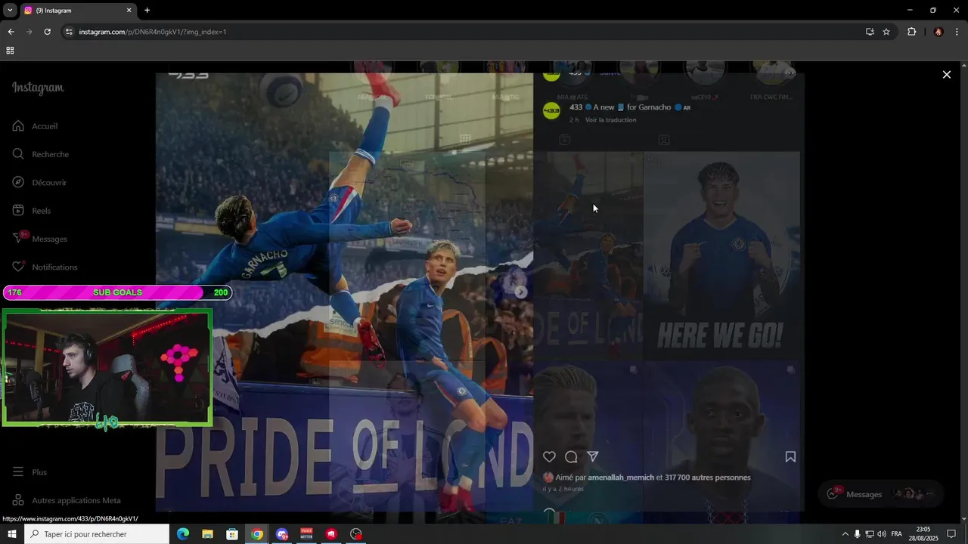Go back in the browser
The image size is (968, 544).
(11, 32)
